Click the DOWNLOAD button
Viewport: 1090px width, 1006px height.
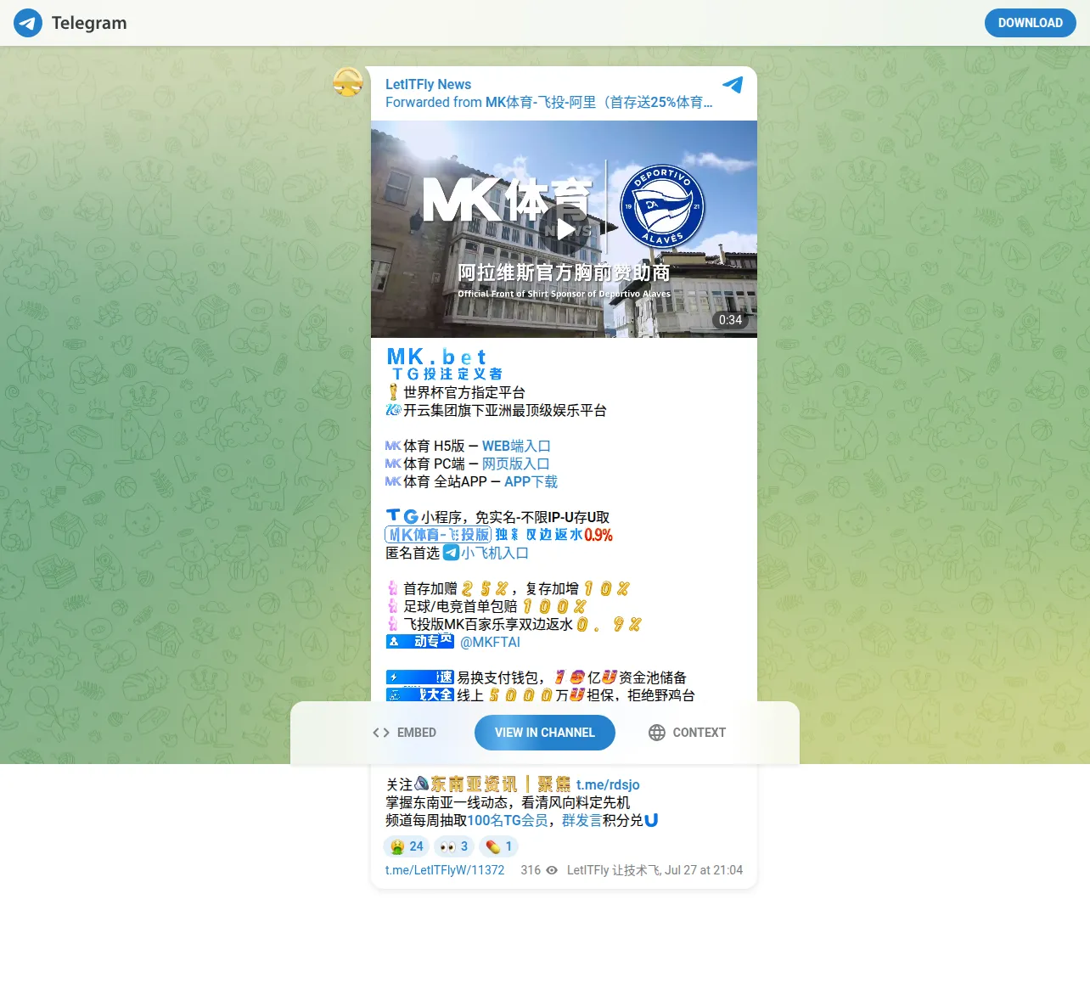[x=1031, y=23]
